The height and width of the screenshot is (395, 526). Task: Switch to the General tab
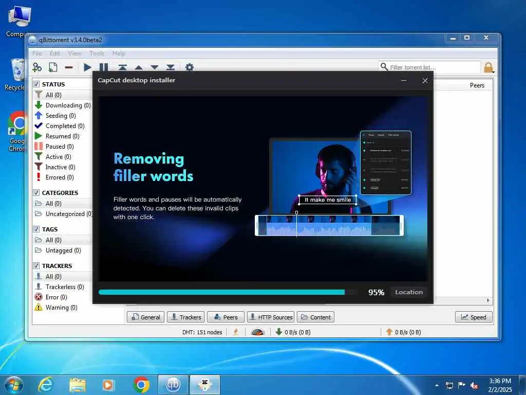(x=146, y=317)
